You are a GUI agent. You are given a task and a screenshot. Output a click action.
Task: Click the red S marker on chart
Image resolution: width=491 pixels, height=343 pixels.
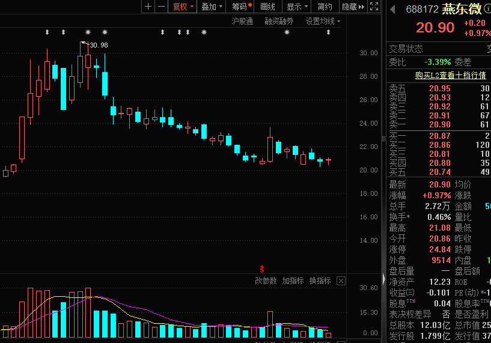(x=261, y=268)
